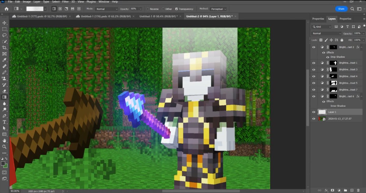The image size is (366, 193).
Task: Click the Brightness/Contrast 7 layer mask thumbnail
Action: [333, 89]
